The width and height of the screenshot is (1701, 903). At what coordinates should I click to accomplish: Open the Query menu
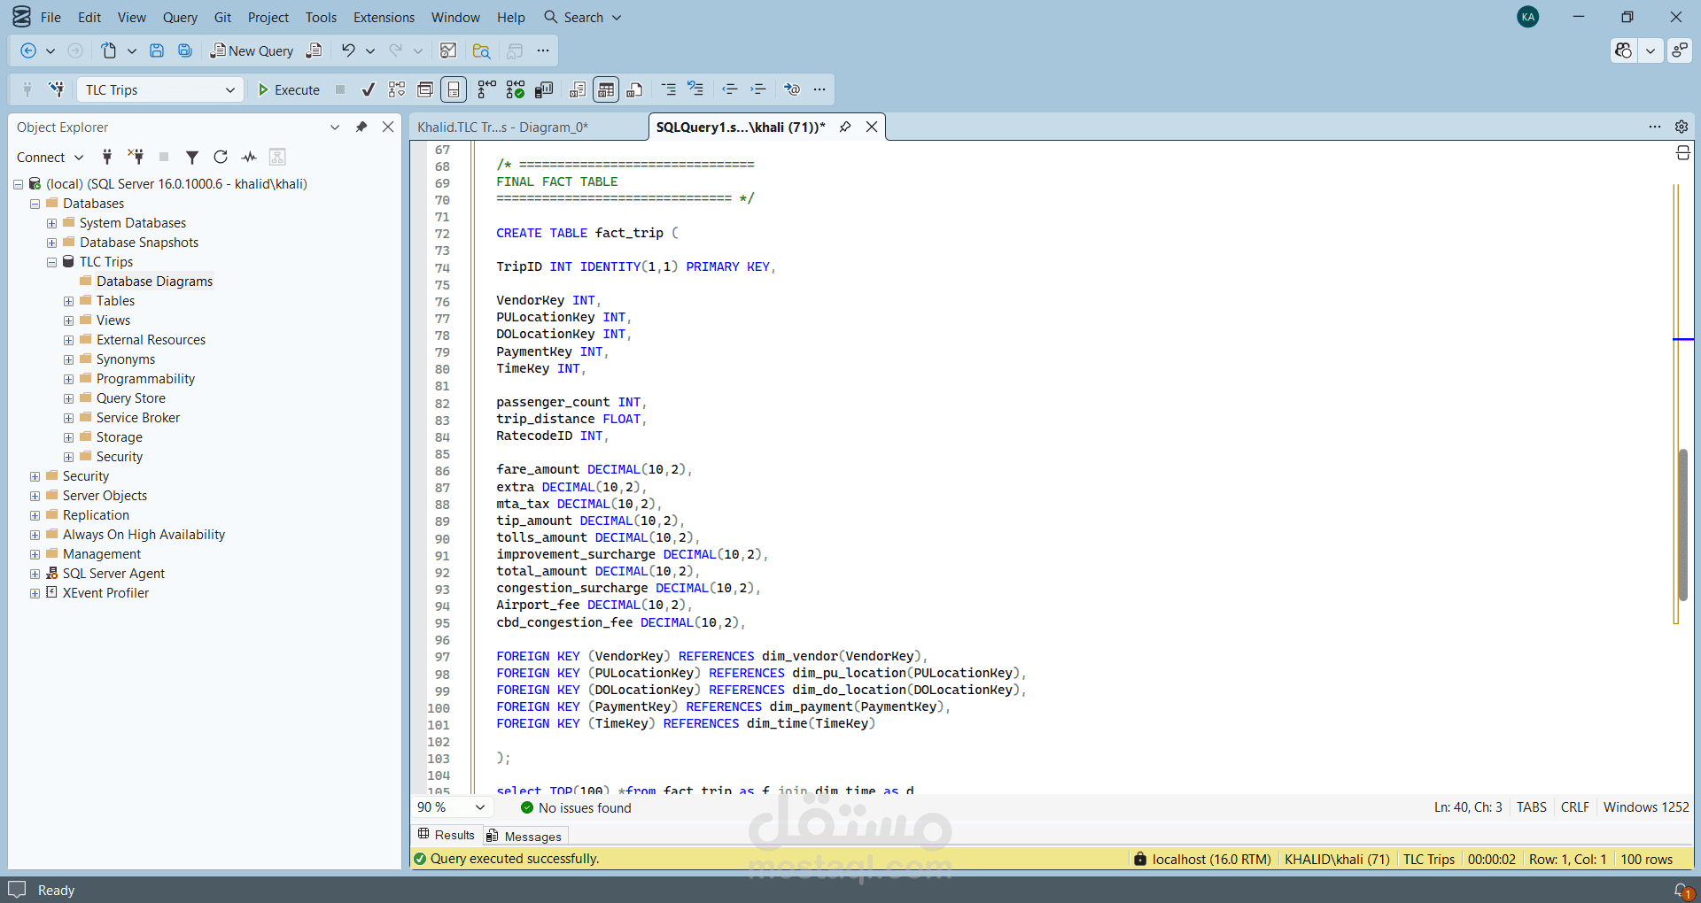point(180,17)
